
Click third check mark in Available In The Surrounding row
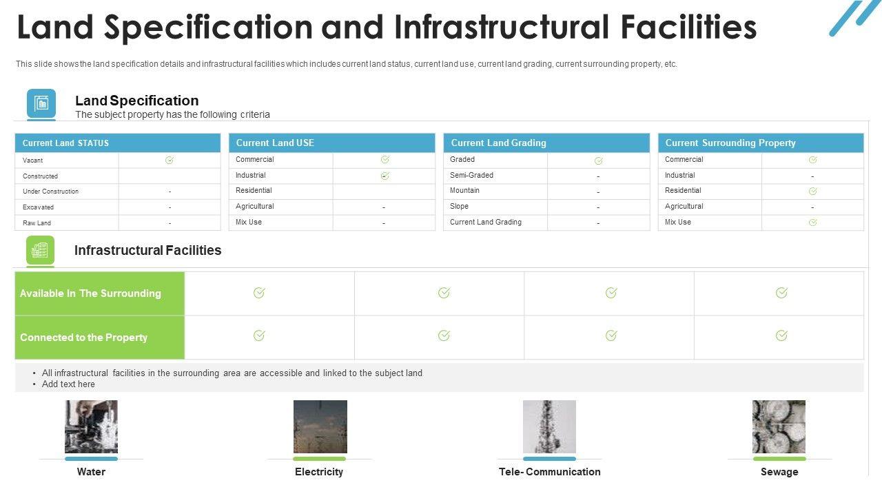tap(611, 293)
